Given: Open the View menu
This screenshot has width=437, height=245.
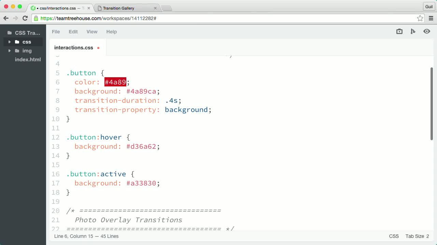Looking at the screenshot, I should [x=92, y=32].
